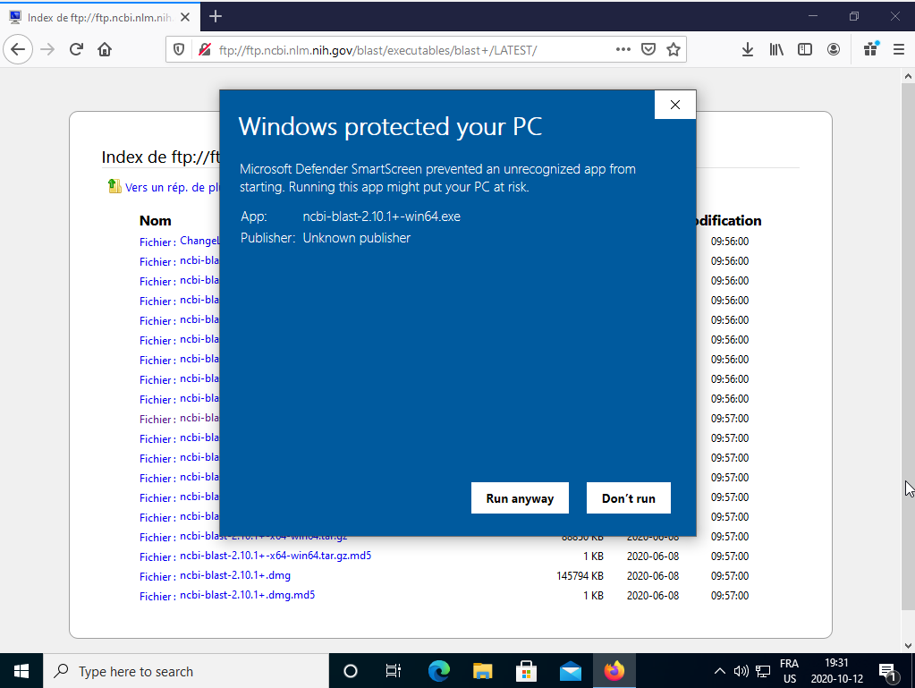The image size is (915, 688).
Task: Open the ncbi-blast-2.10.1+.dmg file link
Action: (x=235, y=575)
